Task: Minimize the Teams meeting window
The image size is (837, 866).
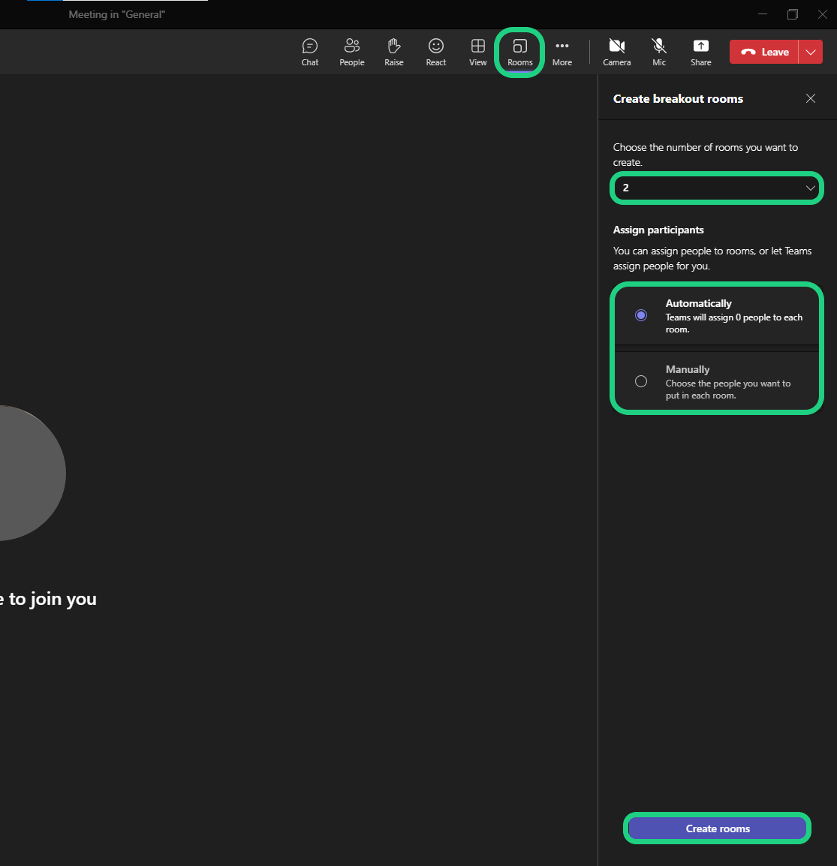Action: [763, 14]
